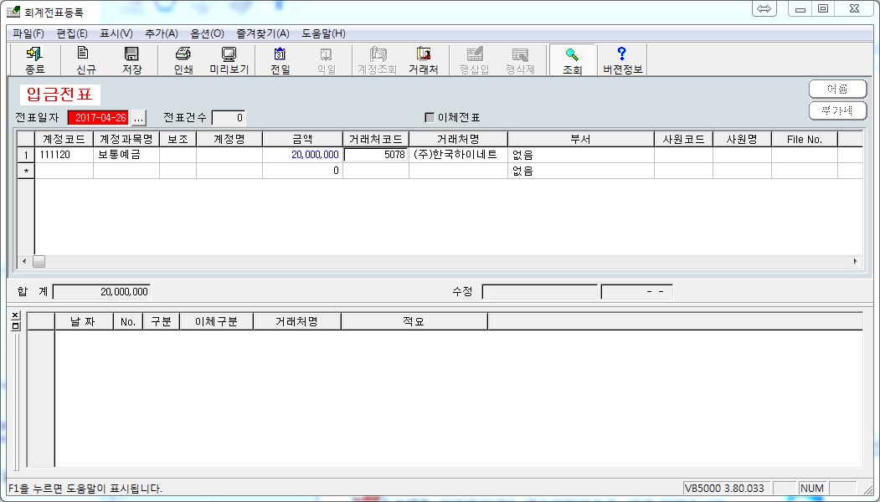
Task: Close the lower panel with small X
Action: (x=15, y=315)
